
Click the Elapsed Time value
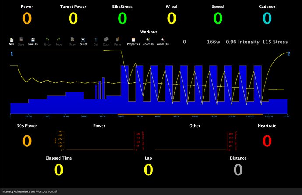[59, 170]
